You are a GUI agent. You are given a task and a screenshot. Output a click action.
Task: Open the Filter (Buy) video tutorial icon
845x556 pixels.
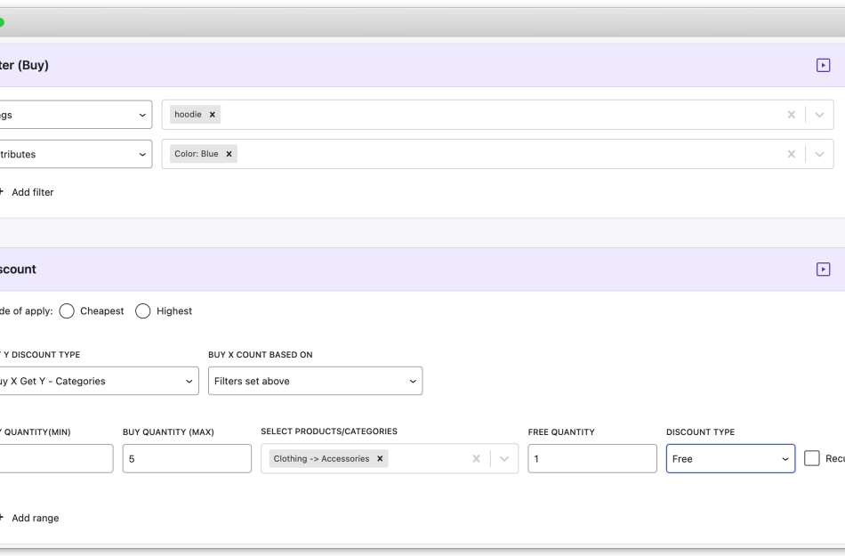tap(823, 64)
